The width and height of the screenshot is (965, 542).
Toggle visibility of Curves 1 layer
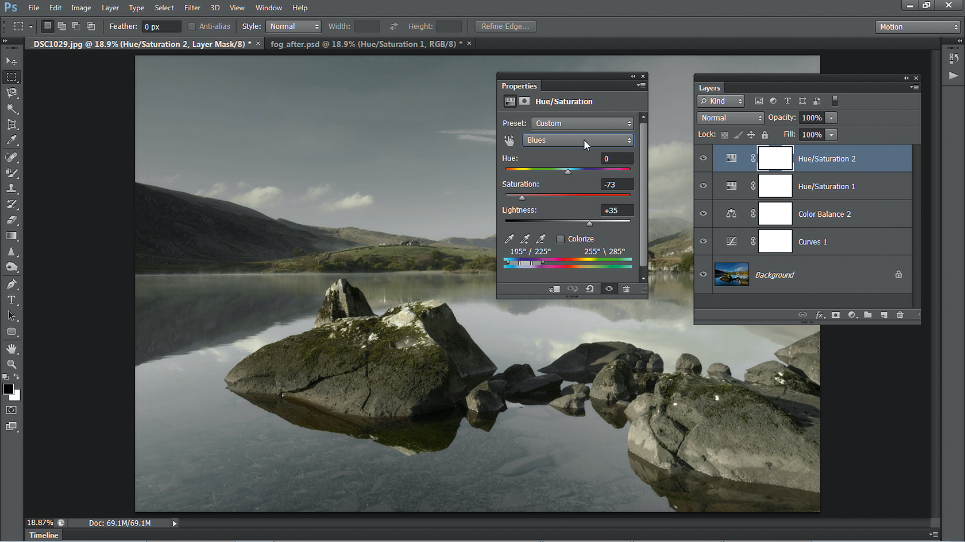pos(703,241)
